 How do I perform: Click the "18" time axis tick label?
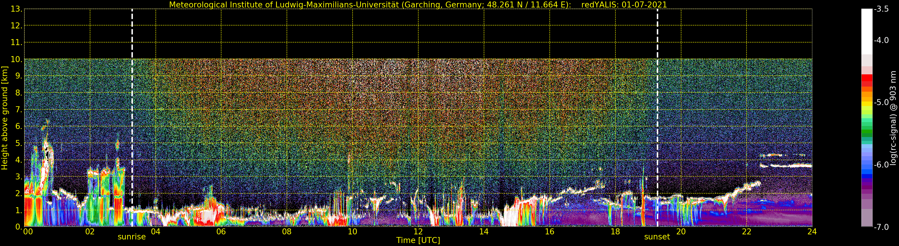615,232
